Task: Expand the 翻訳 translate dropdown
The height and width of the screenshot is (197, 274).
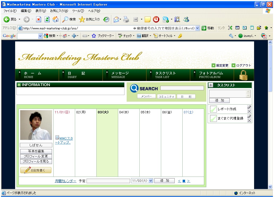Action: (x=150, y=36)
